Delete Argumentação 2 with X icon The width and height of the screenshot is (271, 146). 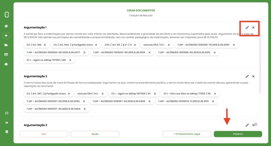pyautogui.click(x=253, y=76)
